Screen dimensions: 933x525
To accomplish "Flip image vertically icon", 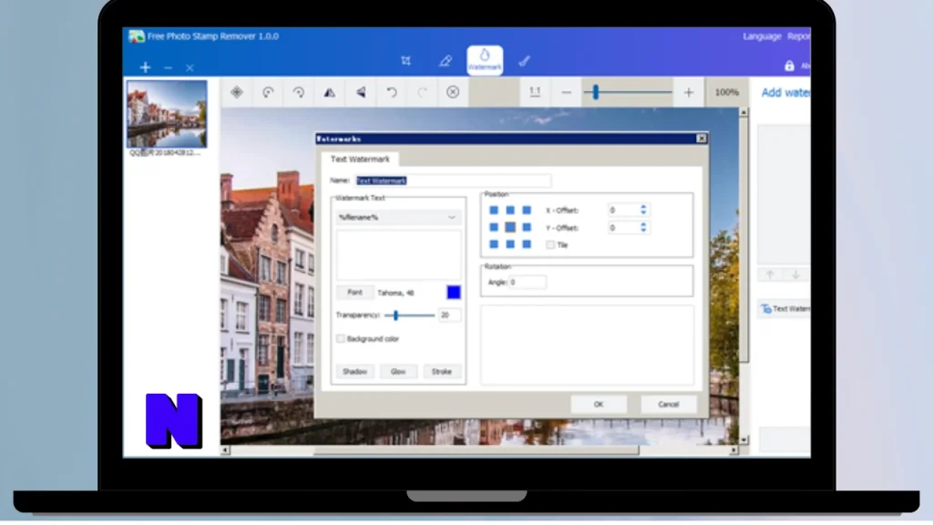I will click(361, 92).
